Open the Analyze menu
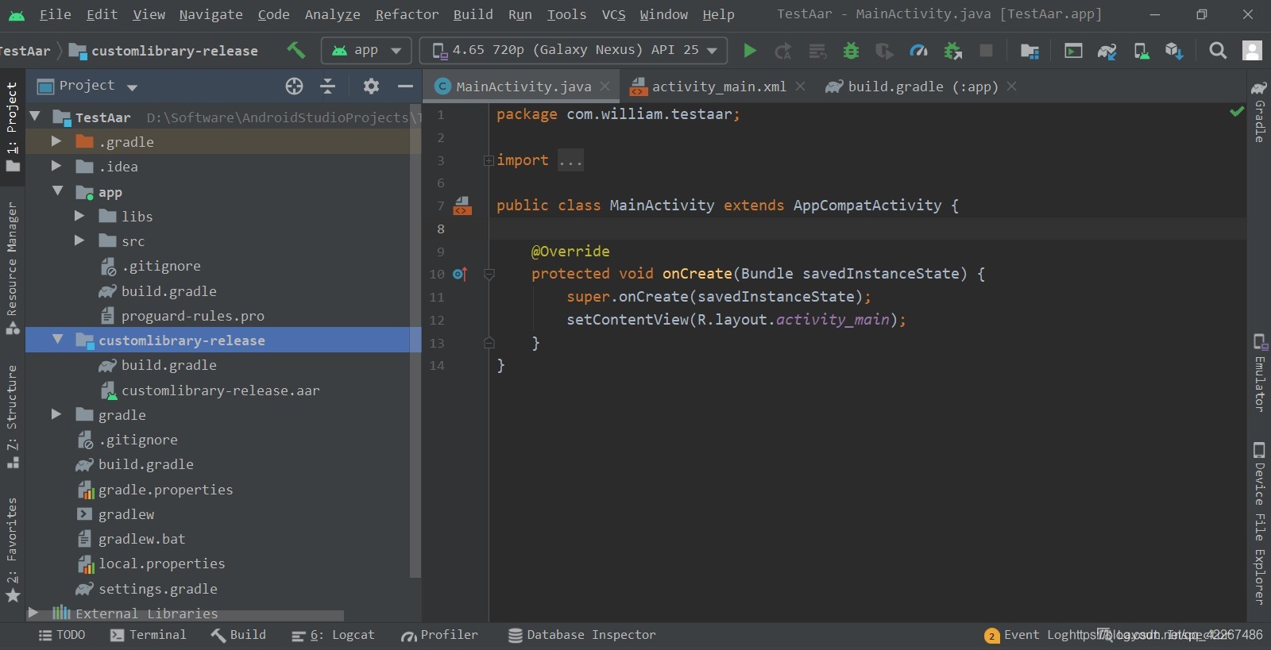 (332, 15)
